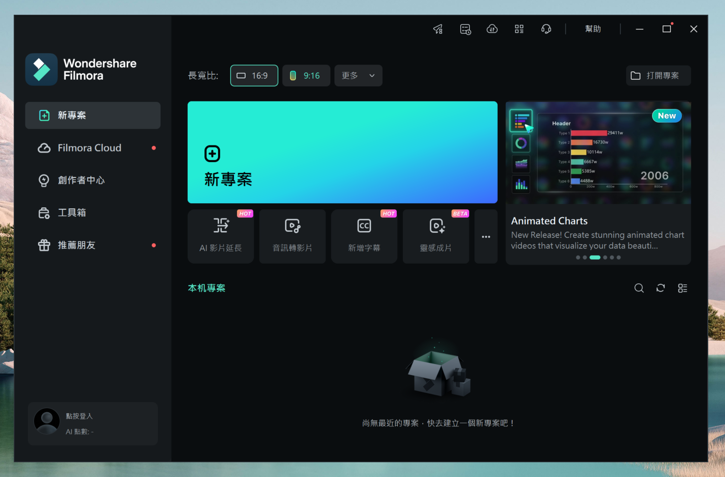Open the AI 影片延長 tool
Viewport: 725px width, 477px height.
[221, 236]
